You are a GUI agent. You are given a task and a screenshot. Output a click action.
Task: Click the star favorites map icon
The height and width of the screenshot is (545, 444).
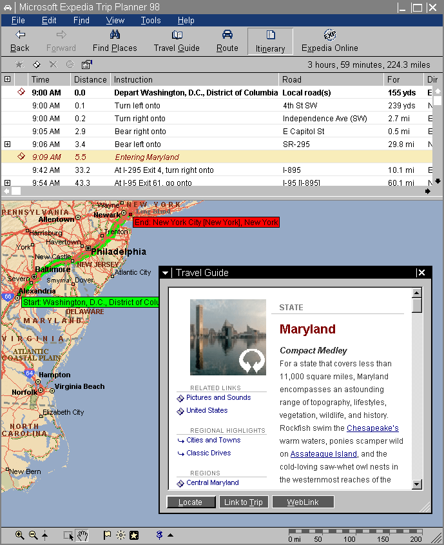pos(134,535)
